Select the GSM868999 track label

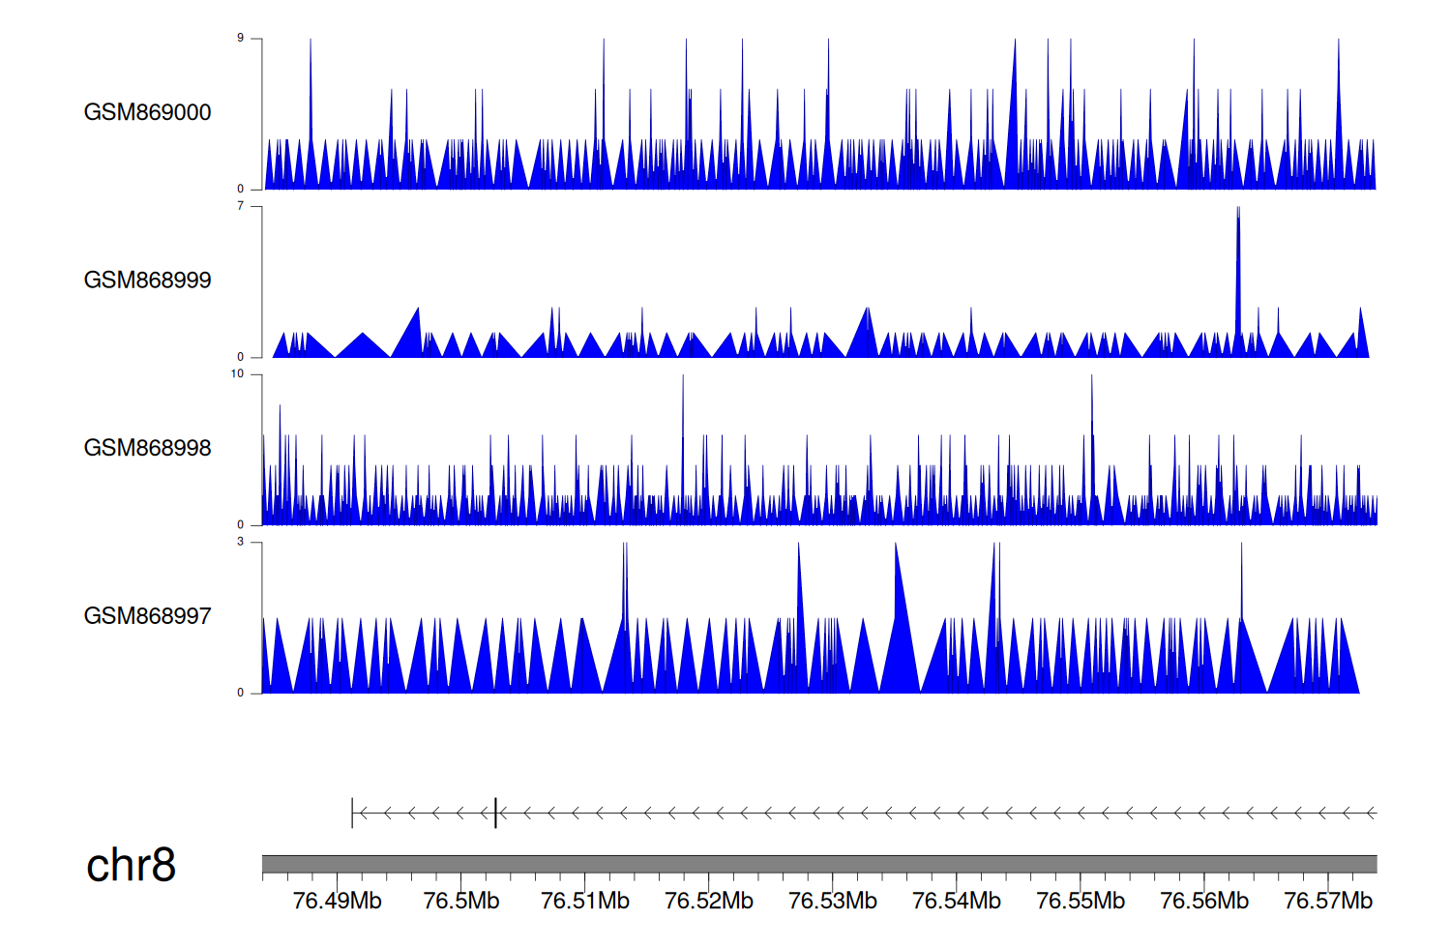(147, 281)
